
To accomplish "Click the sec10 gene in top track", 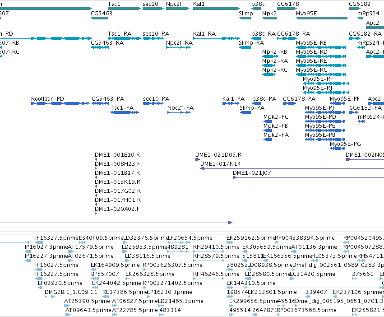I will (153, 9).
